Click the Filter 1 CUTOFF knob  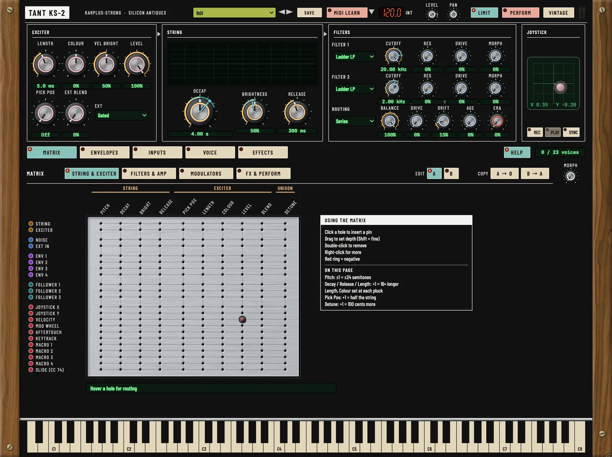click(393, 56)
